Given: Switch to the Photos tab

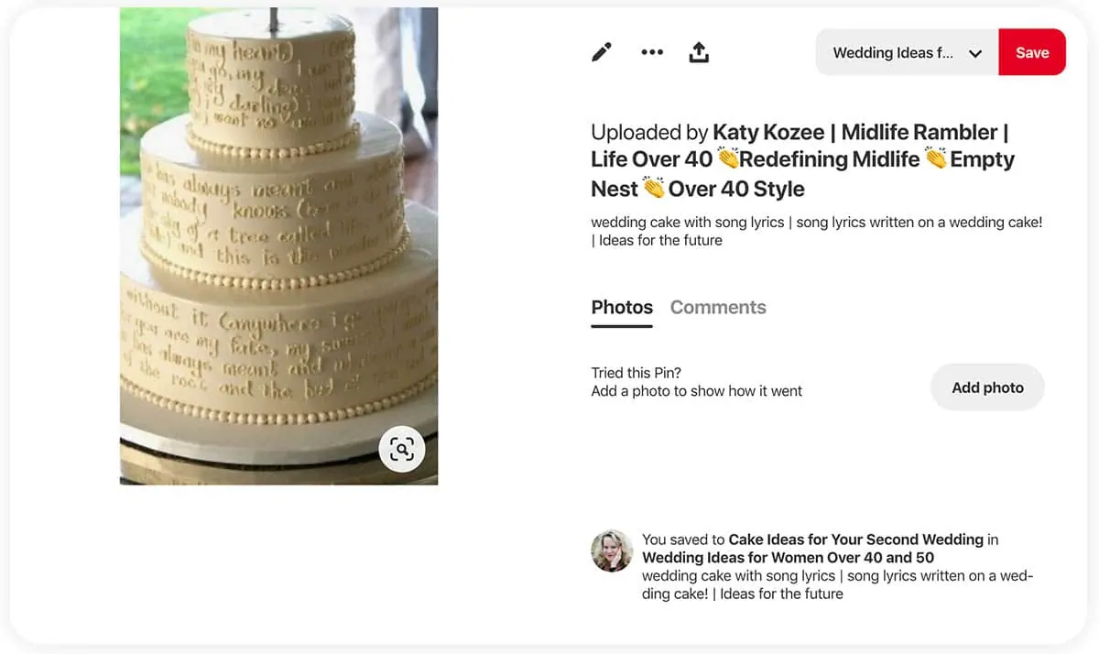Looking at the screenshot, I should [x=622, y=308].
